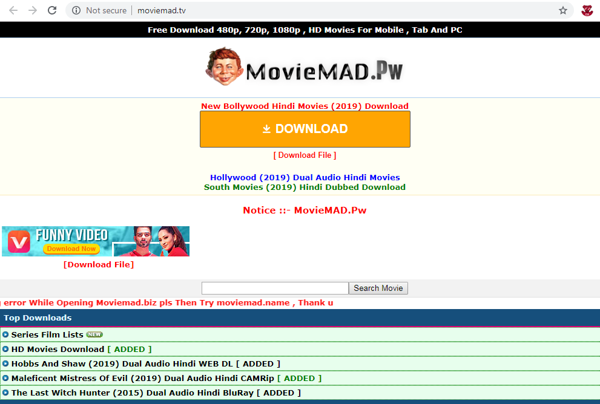View site info via Not secure icon
600x404 pixels.
pos(76,10)
